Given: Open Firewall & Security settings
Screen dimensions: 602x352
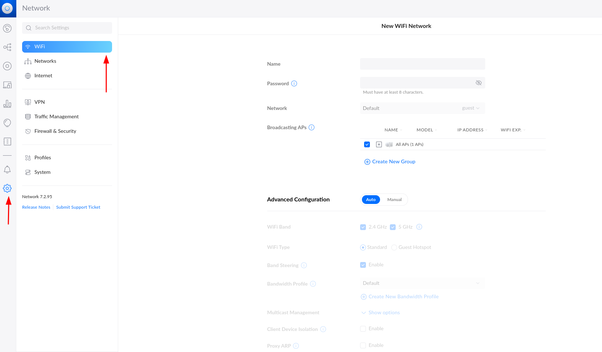Looking at the screenshot, I should pos(55,131).
